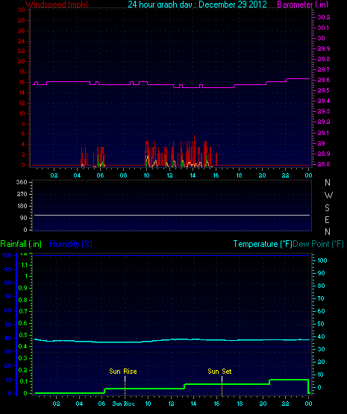
Task: Click the Windspeed (mph) axis title
Action: coord(57,4)
